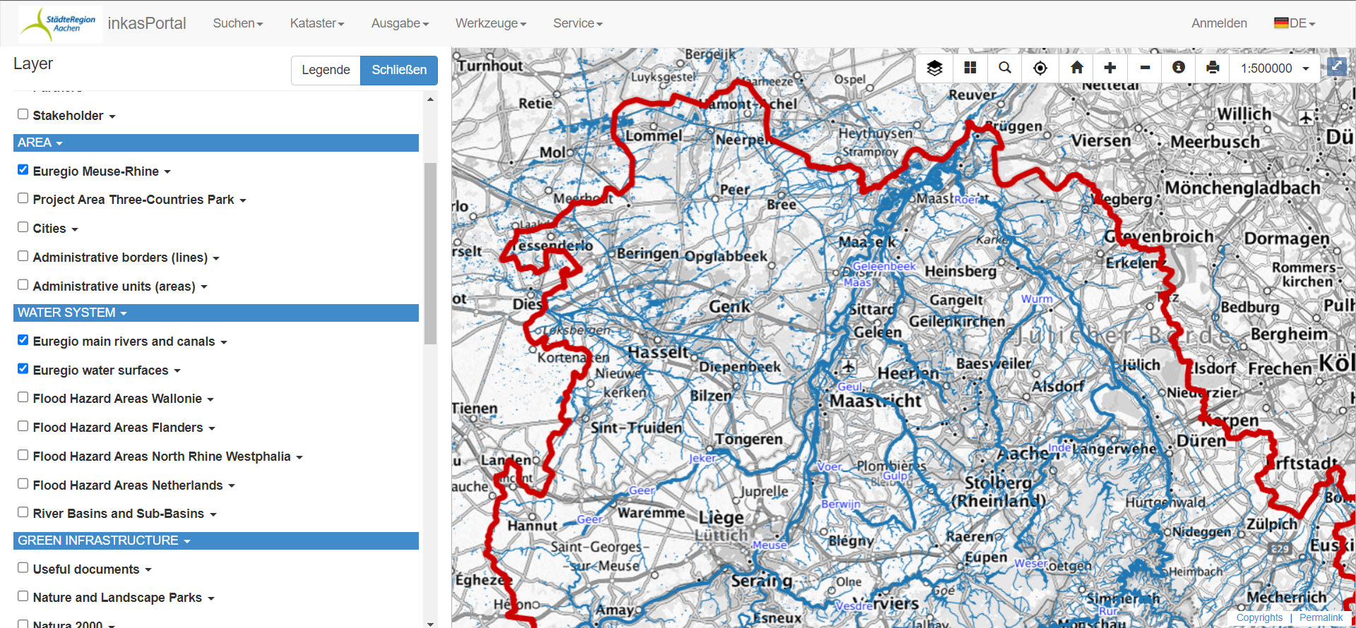Viewport: 1356px width, 628px height.
Task: Expand map to fullscreen
Action: [1336, 66]
